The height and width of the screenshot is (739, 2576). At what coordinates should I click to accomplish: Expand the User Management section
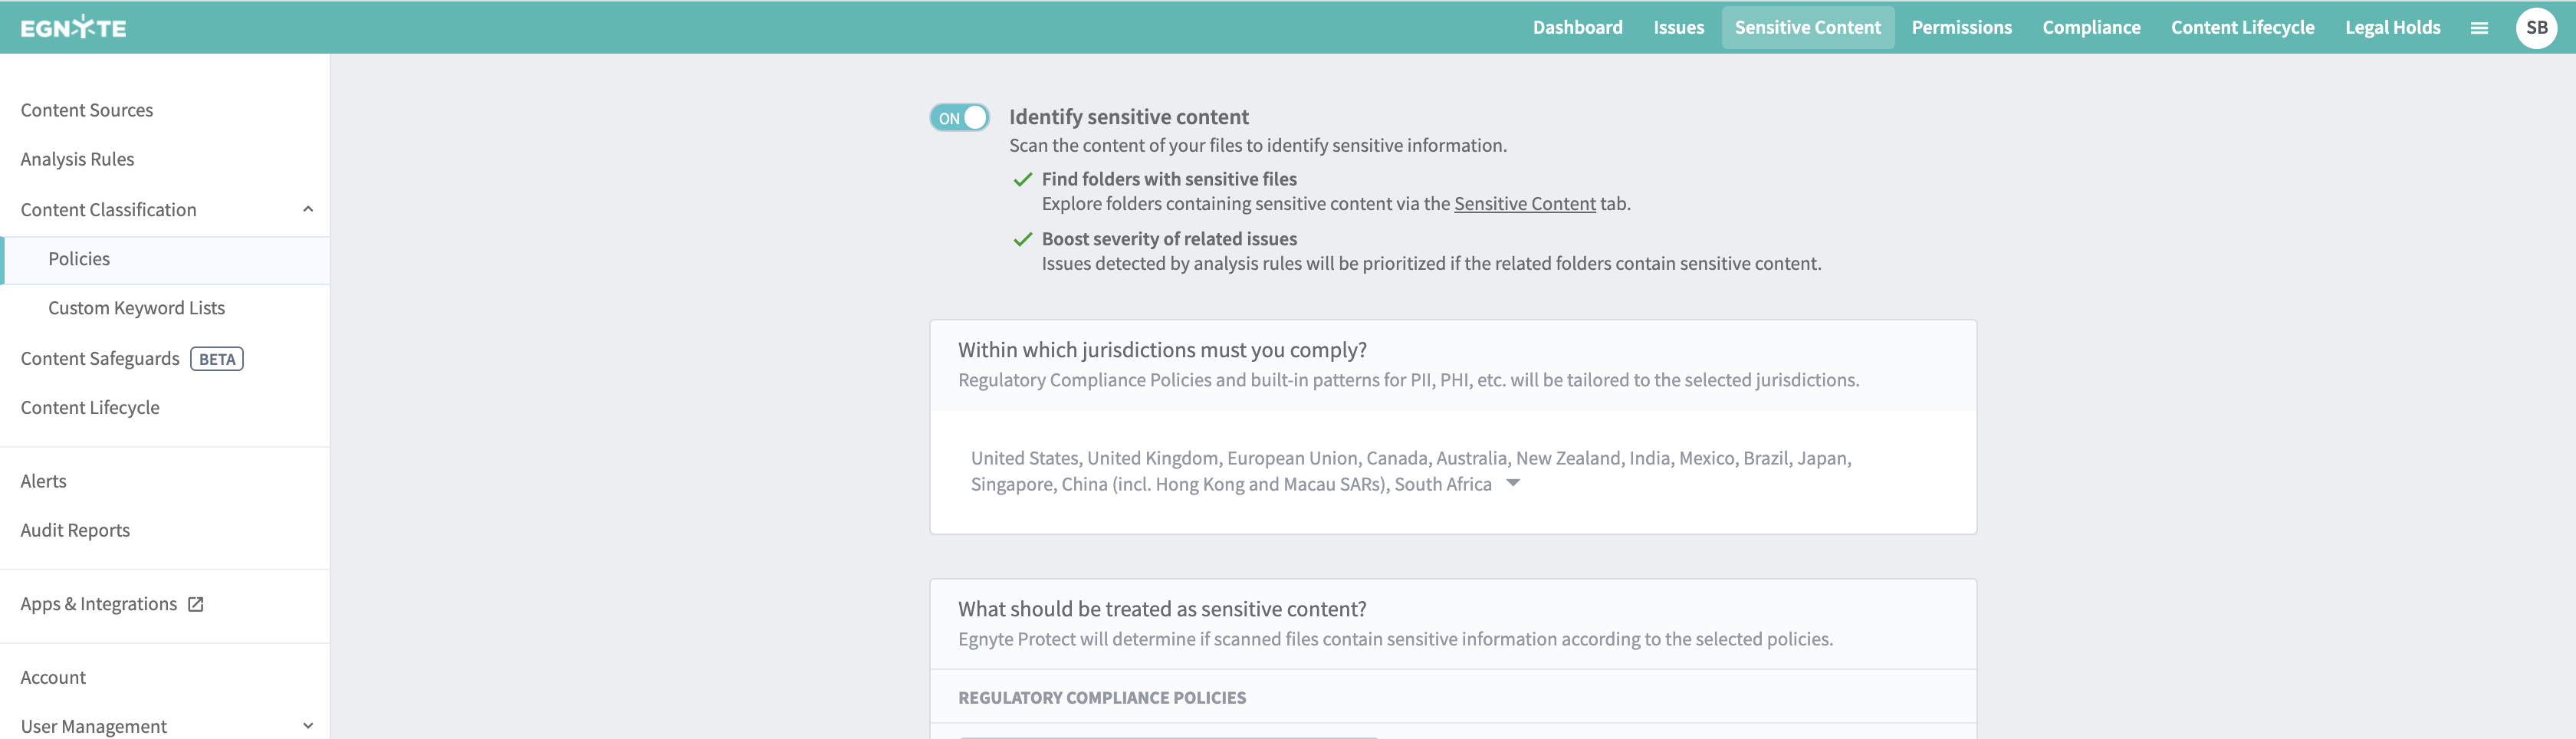(x=308, y=726)
